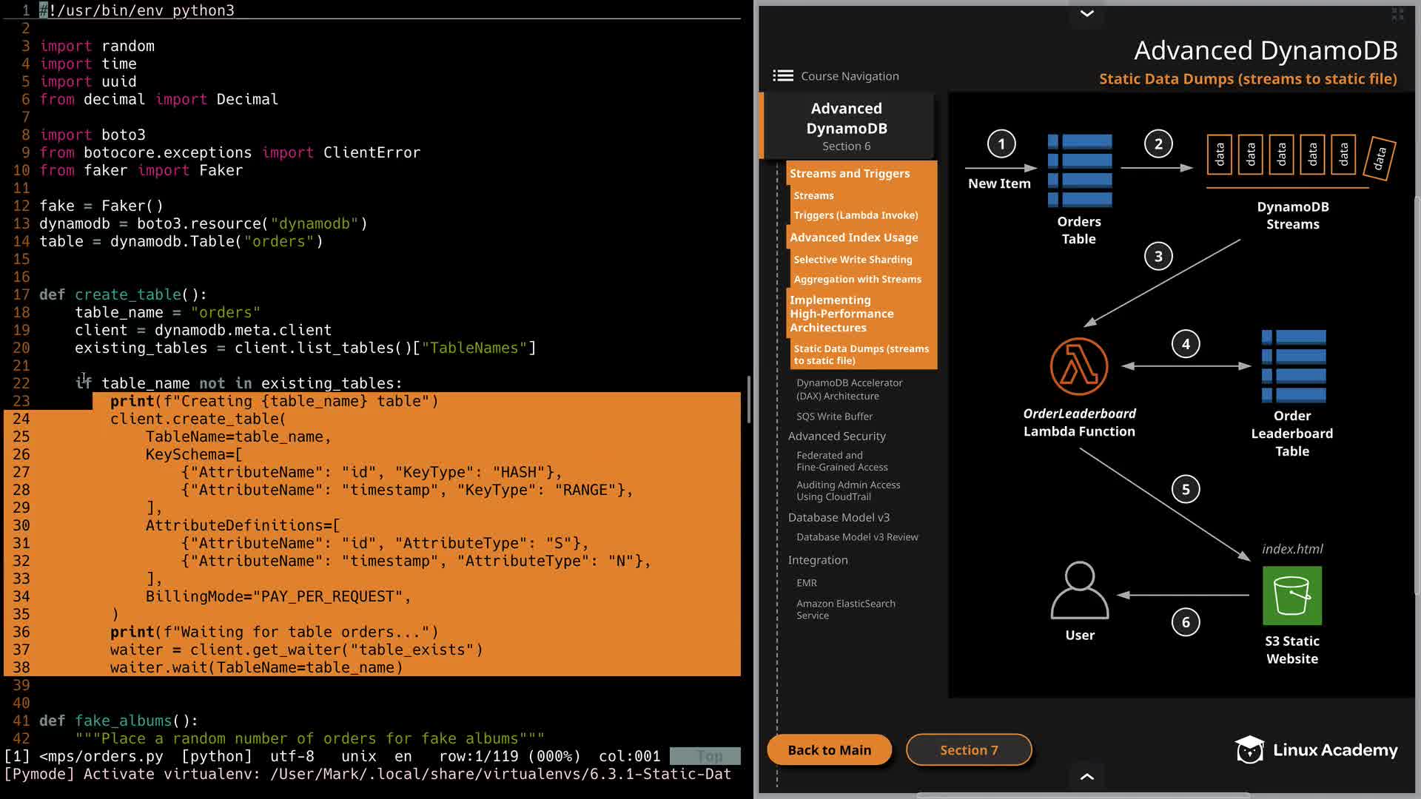Viewport: 1421px width, 799px height.
Task: Click the circled step 3 marker
Action: (1158, 257)
